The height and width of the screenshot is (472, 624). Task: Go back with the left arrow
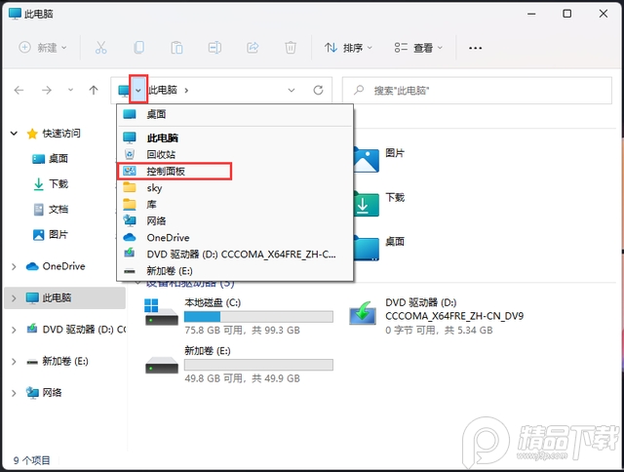click(x=19, y=91)
